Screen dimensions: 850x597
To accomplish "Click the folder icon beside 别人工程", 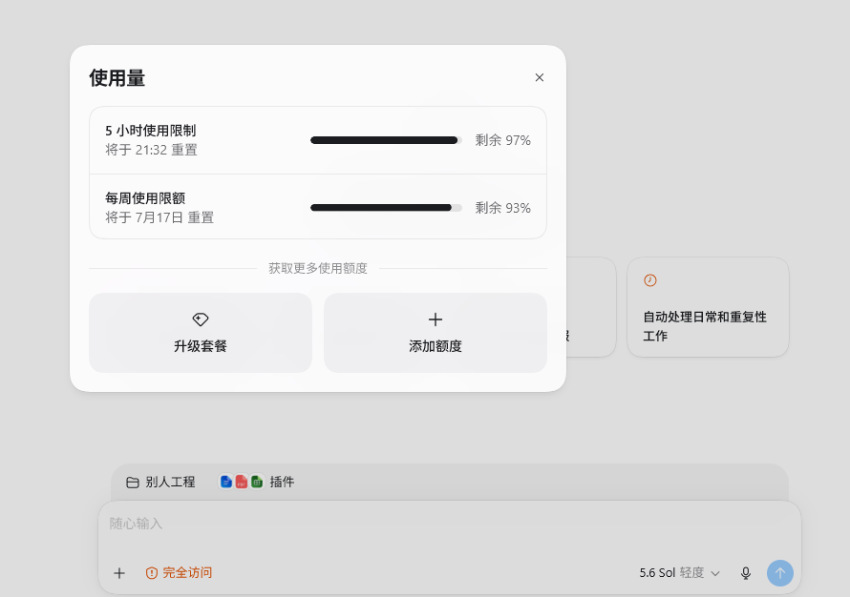I will pos(132,483).
